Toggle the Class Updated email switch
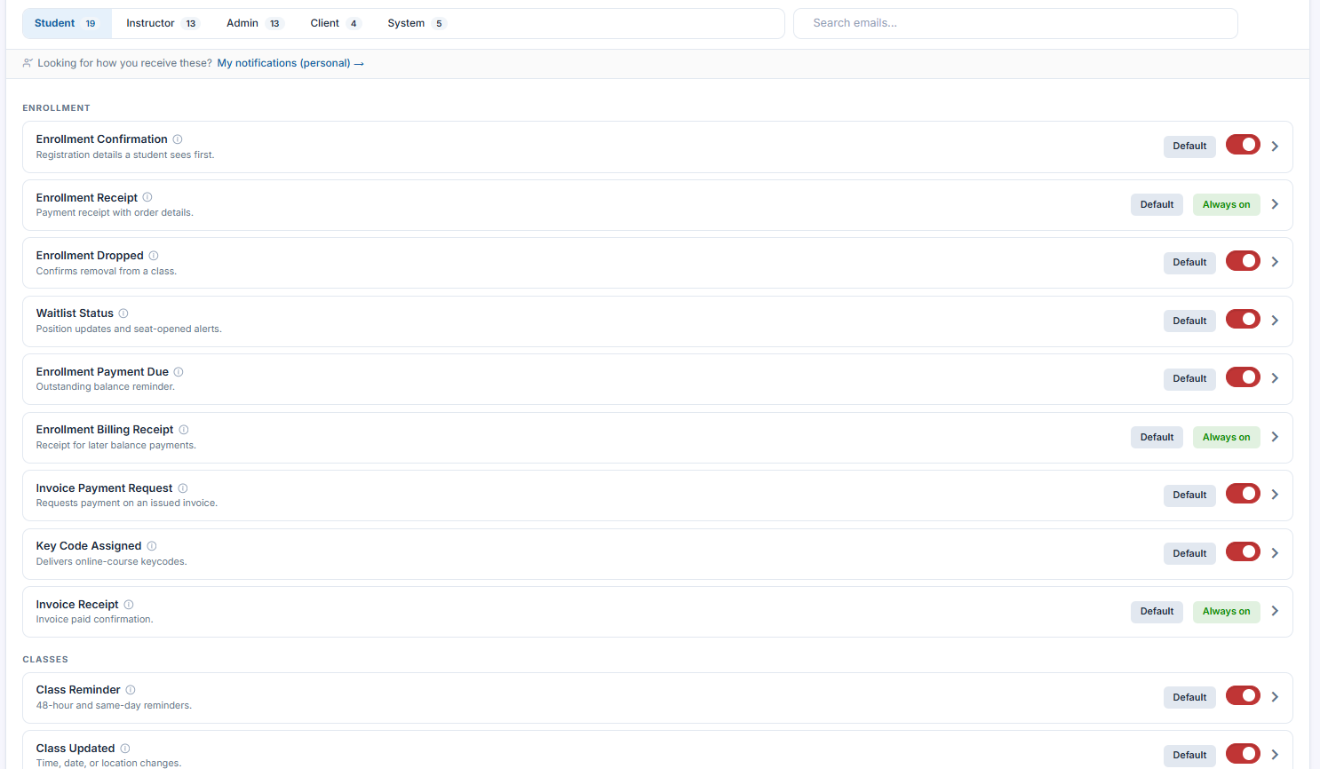Viewport: 1320px width, 769px height. [x=1243, y=754]
